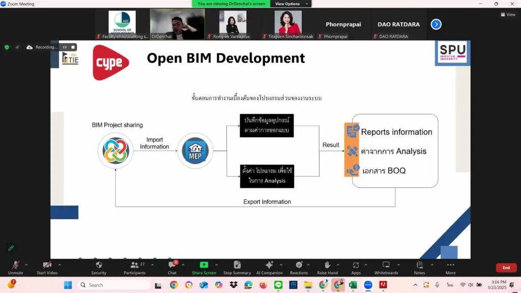Click "You are viewing DrDenchai's screen" banner
Viewport: 521px width, 293px height.
click(x=231, y=4)
